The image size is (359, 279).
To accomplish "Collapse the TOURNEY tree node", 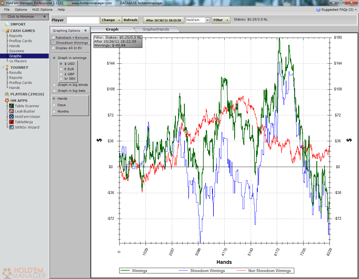I will pos(3,67).
